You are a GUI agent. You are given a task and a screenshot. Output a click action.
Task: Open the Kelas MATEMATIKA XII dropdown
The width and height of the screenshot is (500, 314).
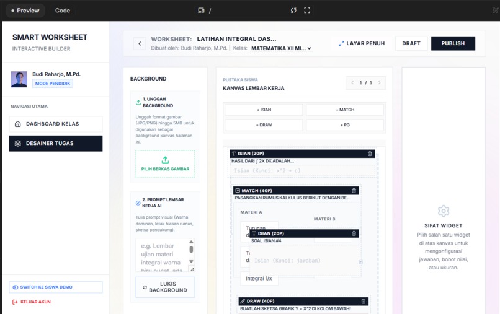pyautogui.click(x=281, y=48)
